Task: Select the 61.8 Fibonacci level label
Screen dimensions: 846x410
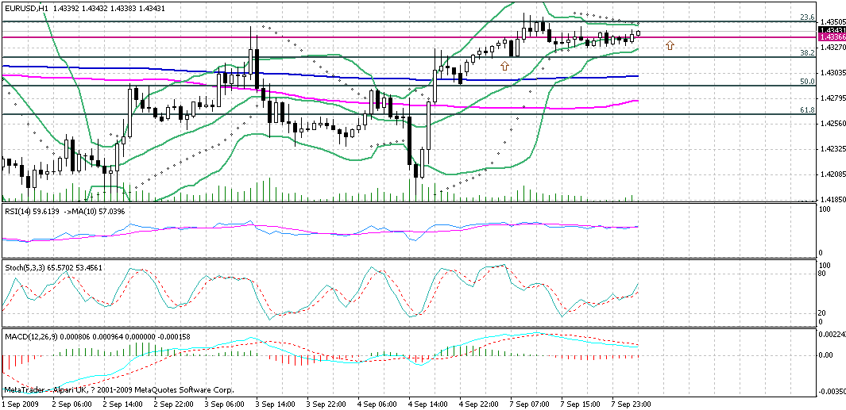Action: pyautogui.click(x=807, y=110)
